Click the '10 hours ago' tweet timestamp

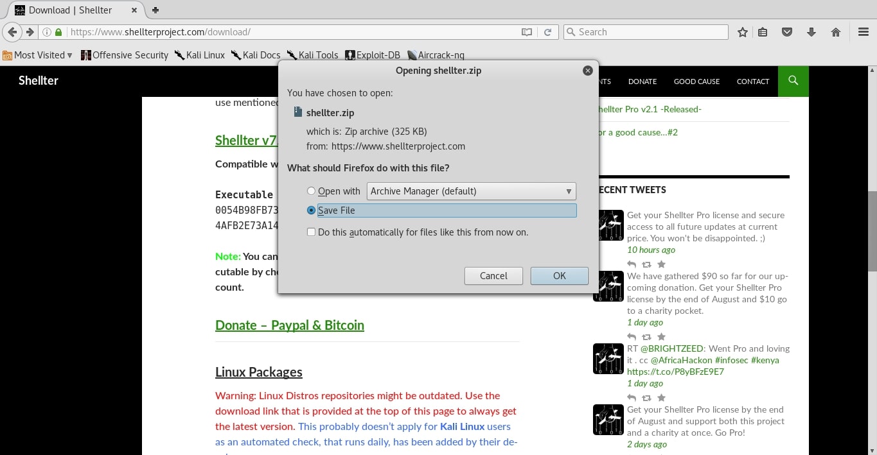tap(651, 250)
